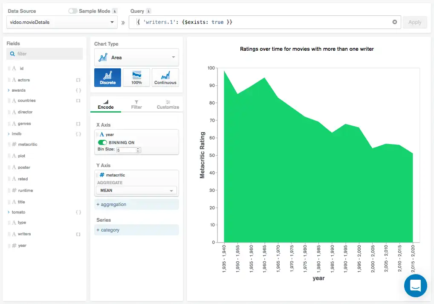434x304 pixels.
Task: Open the chat support bubble icon
Action: point(415,286)
